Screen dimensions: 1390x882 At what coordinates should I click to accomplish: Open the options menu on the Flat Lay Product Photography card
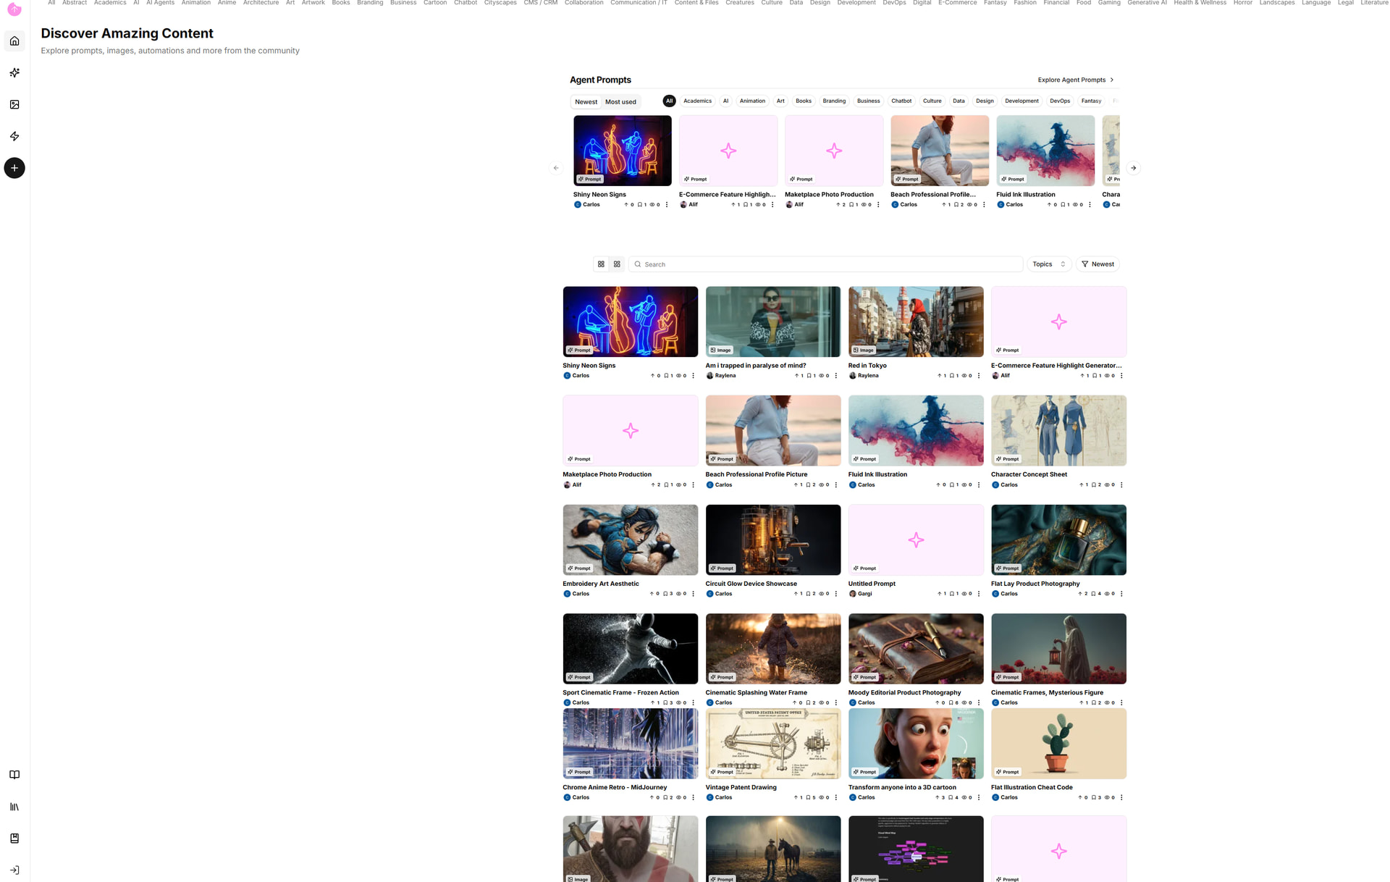coord(1121,594)
